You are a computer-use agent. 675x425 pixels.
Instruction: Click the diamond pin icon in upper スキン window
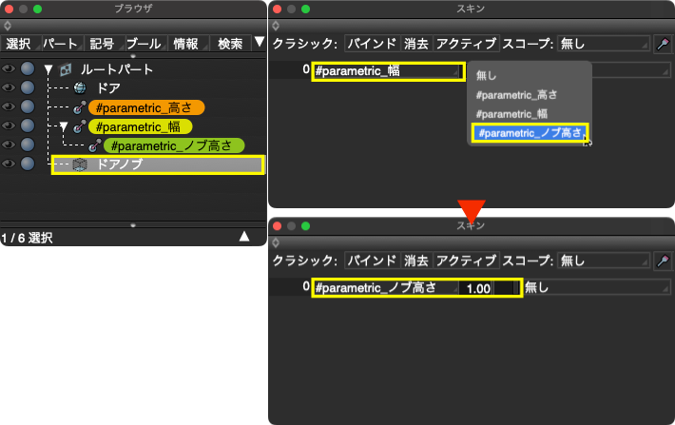(276, 26)
